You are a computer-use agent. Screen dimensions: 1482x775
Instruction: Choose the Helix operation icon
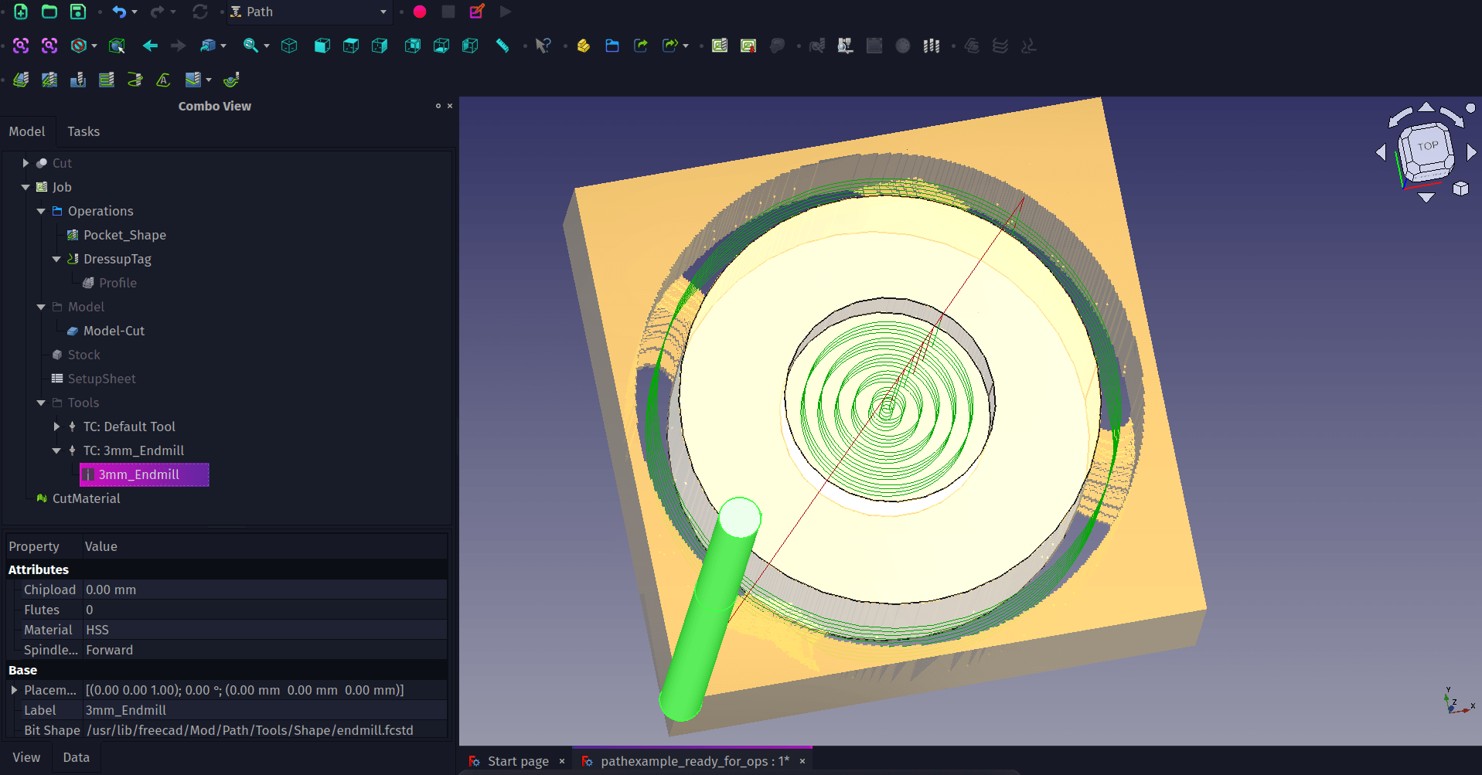point(135,80)
